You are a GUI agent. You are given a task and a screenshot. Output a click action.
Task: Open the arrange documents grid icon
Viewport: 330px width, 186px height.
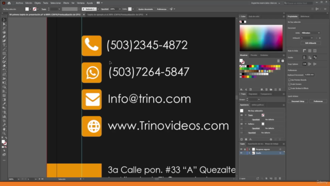pos(98,3)
